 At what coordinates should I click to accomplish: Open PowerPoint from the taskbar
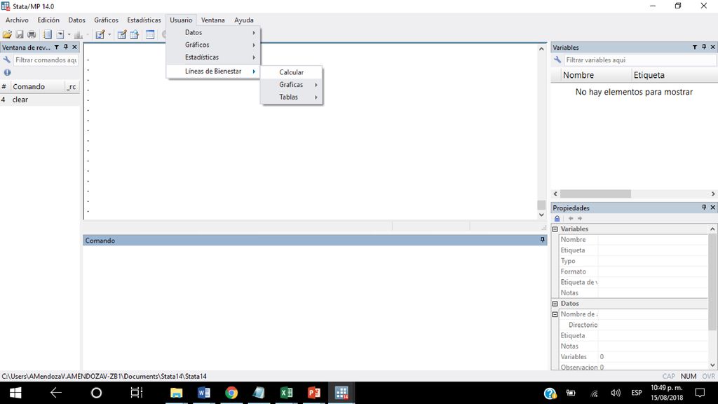coord(314,393)
